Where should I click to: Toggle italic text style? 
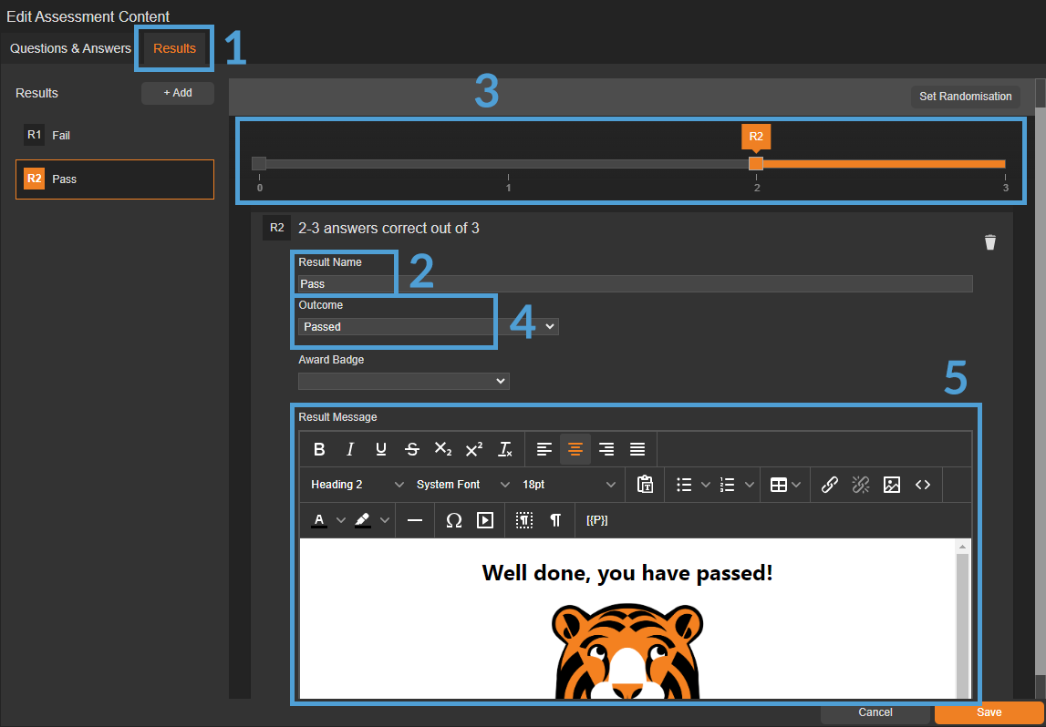click(350, 449)
